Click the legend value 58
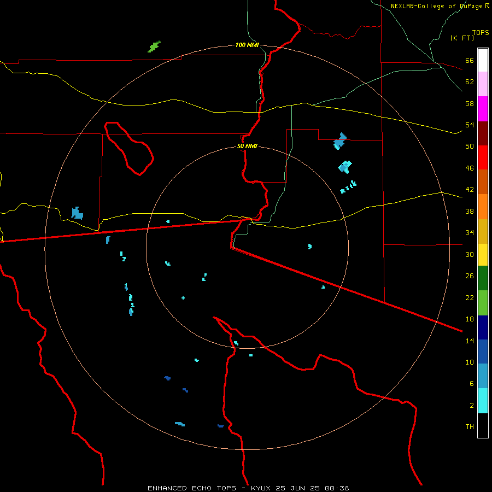Screen dimensions: 492x492 point(470,103)
